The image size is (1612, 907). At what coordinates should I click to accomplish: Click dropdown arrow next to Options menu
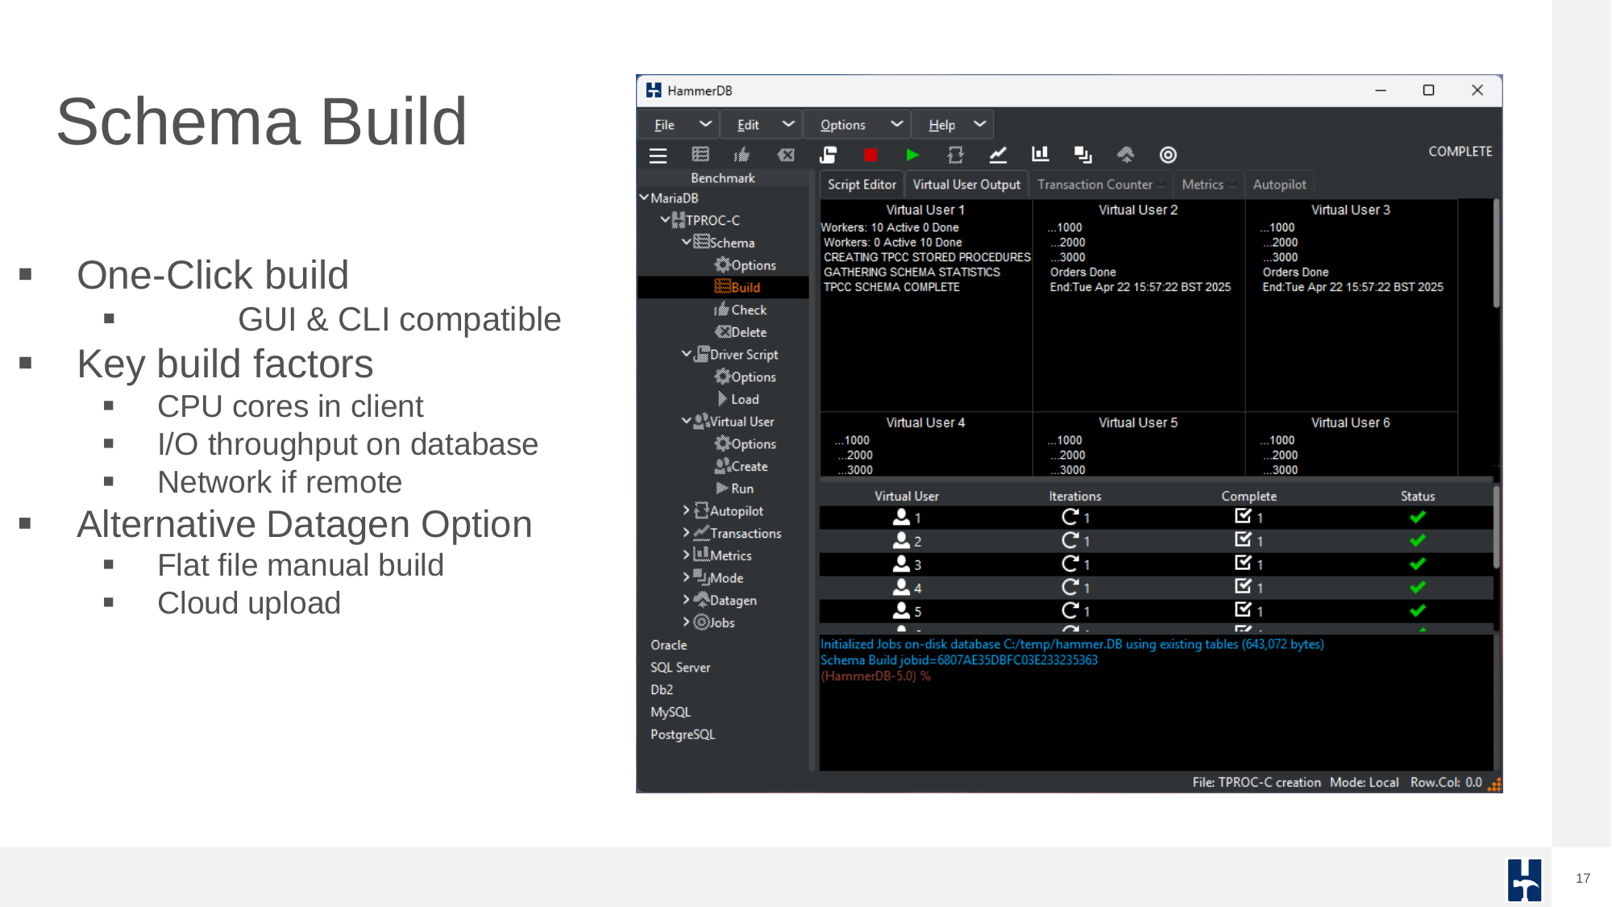[x=896, y=124]
